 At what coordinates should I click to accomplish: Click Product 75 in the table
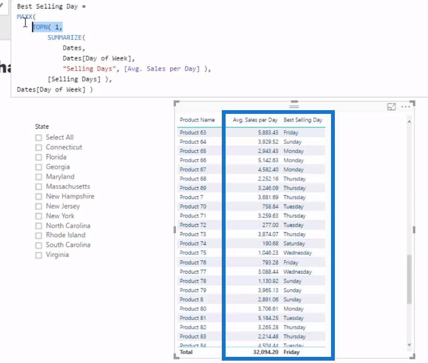[192, 253]
